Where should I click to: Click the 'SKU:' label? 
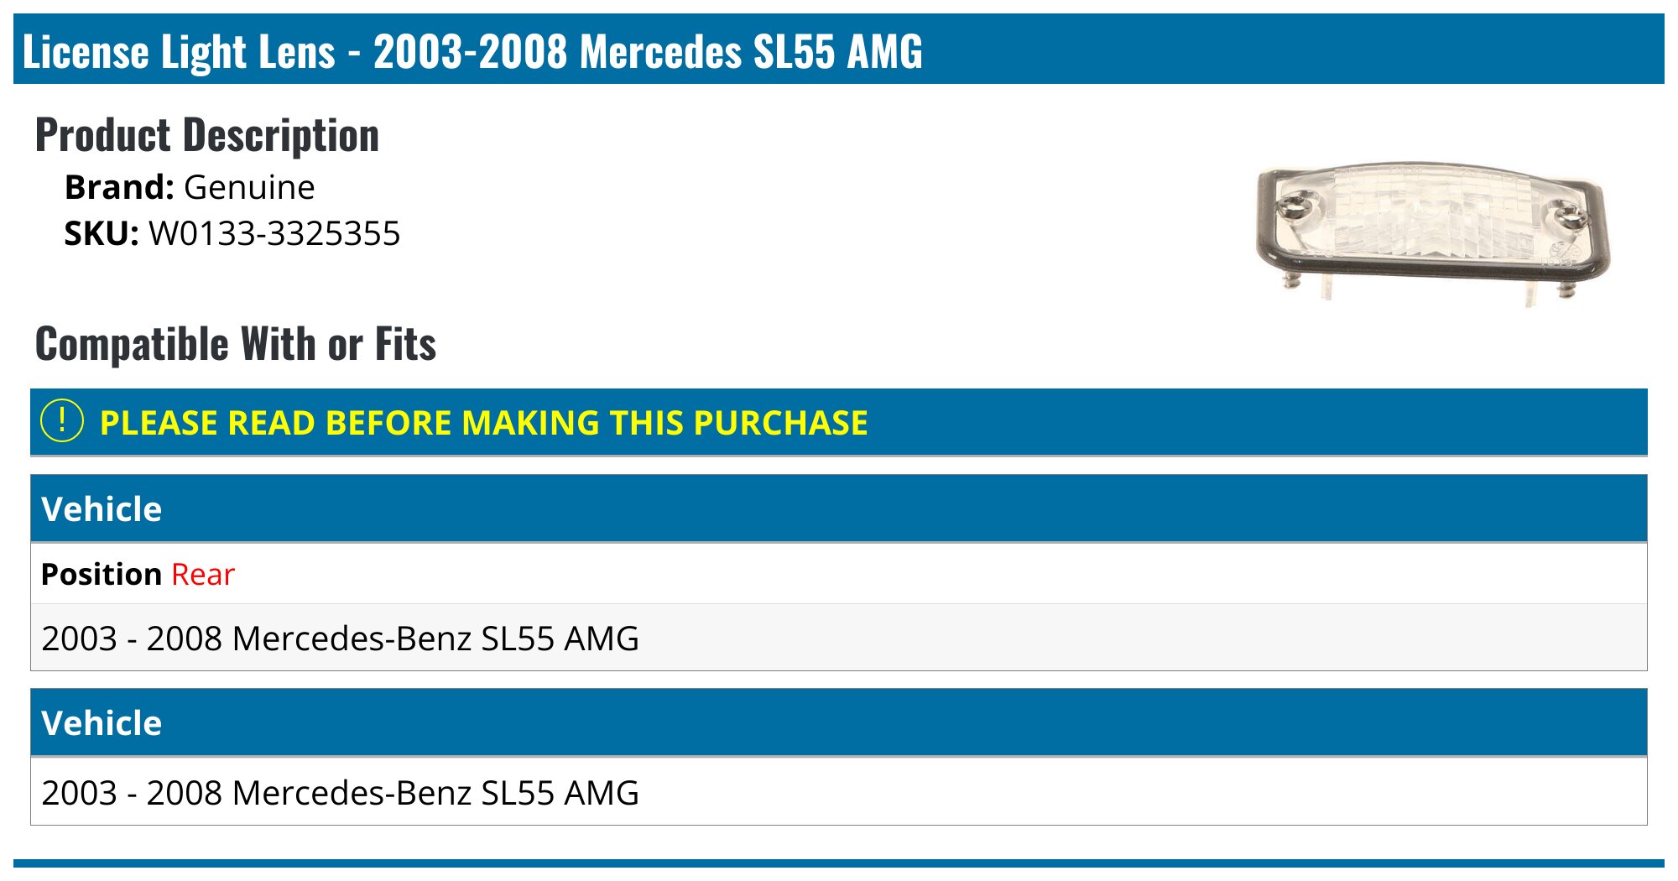click(101, 233)
